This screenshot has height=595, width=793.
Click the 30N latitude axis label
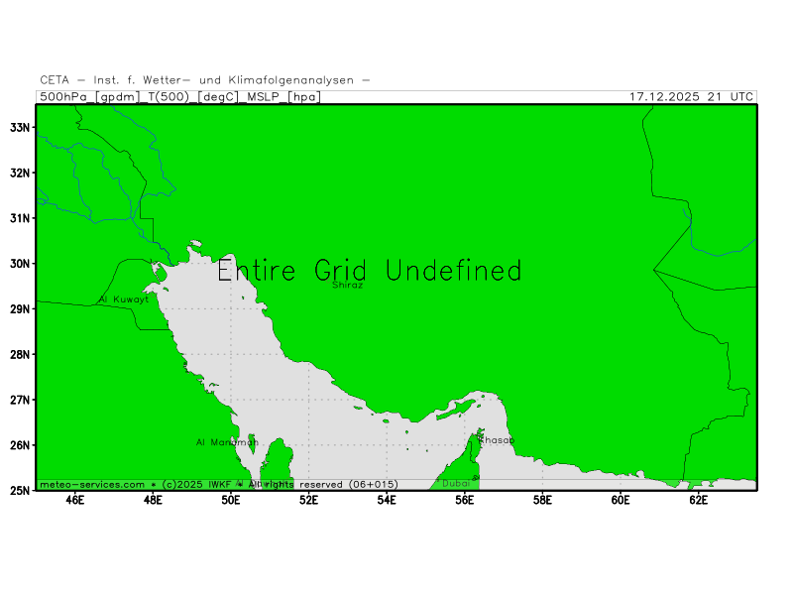pos(20,263)
